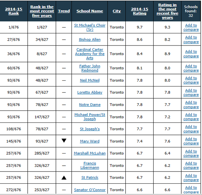202x195 pixels.
Task: Select the 9.3 five-year rating cell
Action: click(x=167, y=27)
